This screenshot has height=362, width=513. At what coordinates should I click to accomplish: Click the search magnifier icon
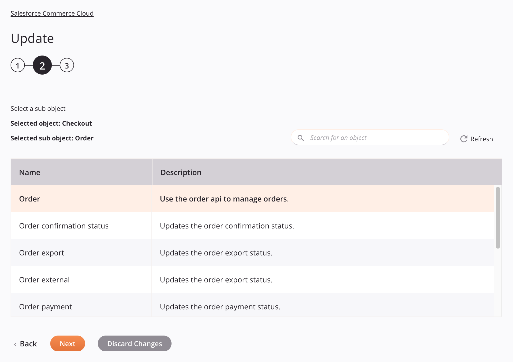pos(301,138)
